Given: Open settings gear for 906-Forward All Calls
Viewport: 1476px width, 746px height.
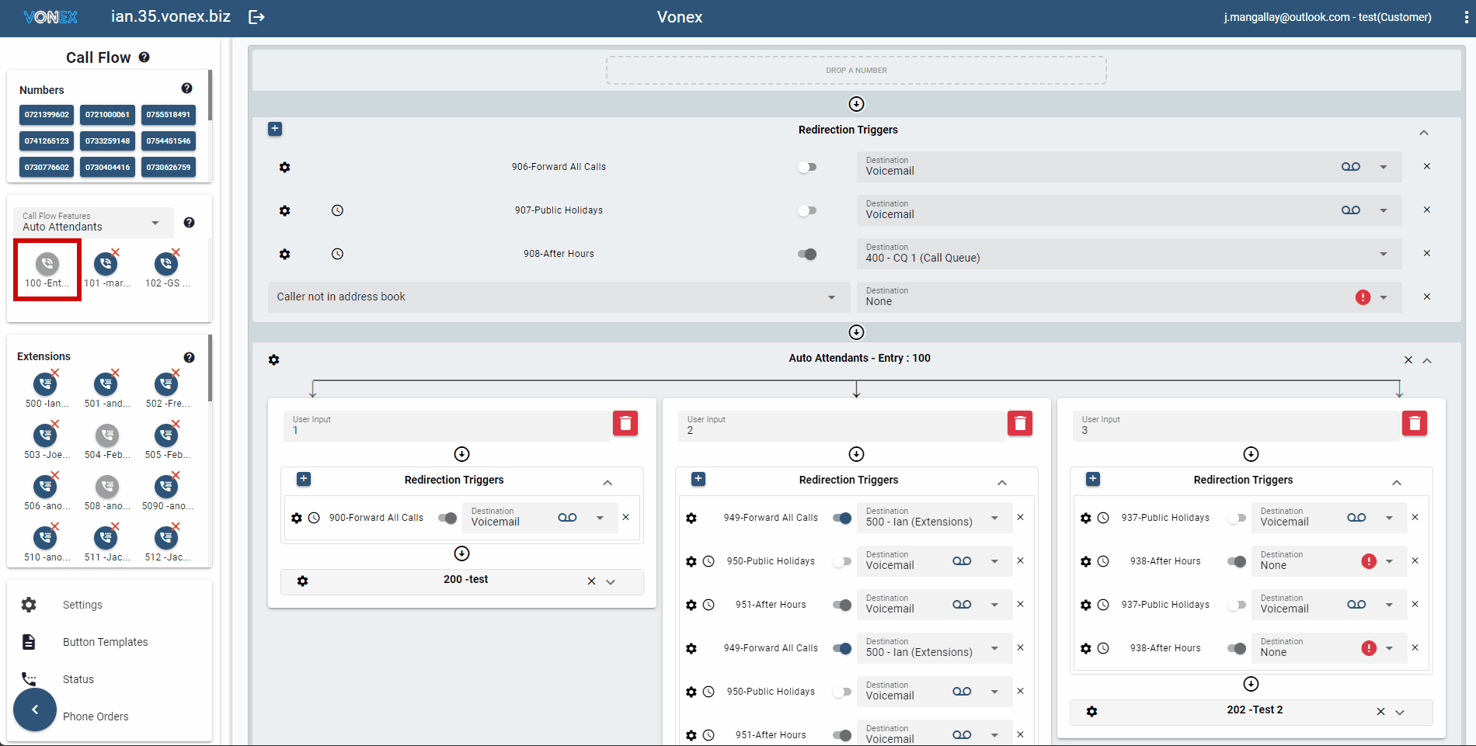Looking at the screenshot, I should pos(285,167).
